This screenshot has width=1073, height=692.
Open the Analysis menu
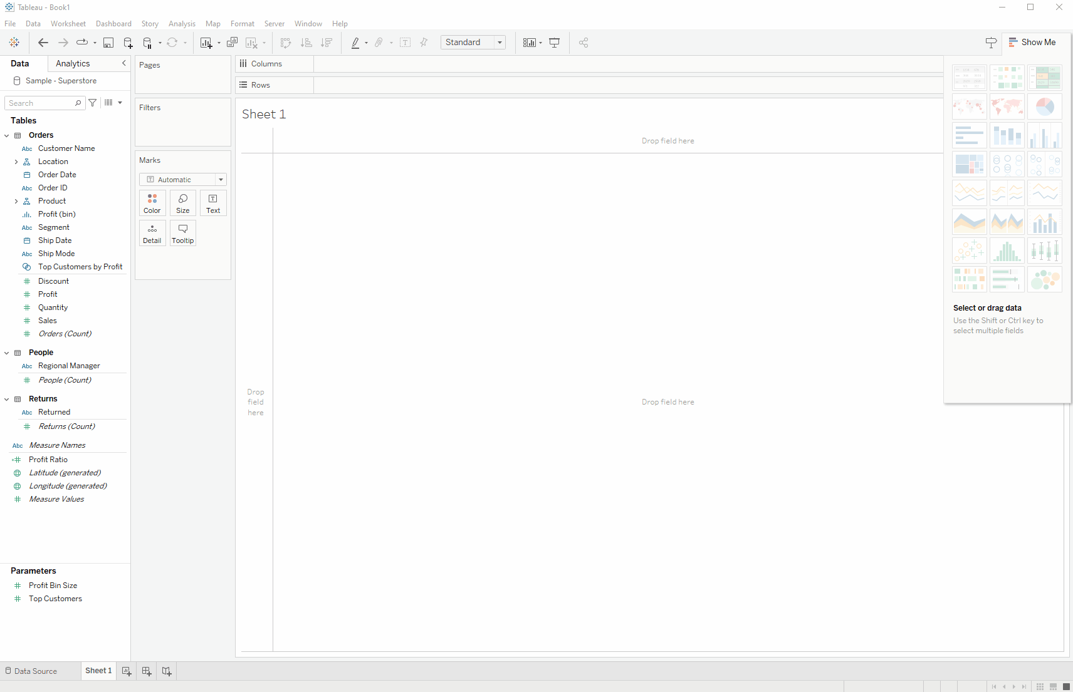click(x=182, y=24)
